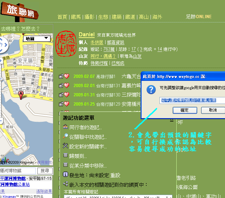Click the red map marker A
Viewport: 225px width, 198px height.
(x=21, y=95)
